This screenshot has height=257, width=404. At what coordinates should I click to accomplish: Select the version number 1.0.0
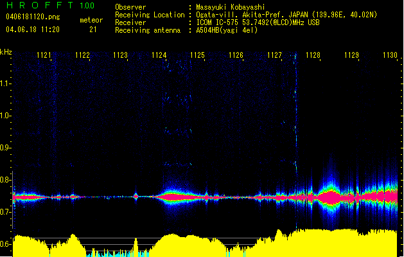click(87, 6)
